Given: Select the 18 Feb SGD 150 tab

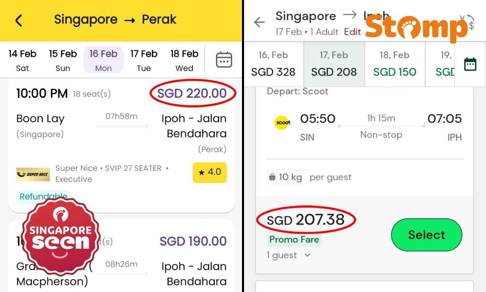Looking at the screenshot, I should [x=394, y=63].
